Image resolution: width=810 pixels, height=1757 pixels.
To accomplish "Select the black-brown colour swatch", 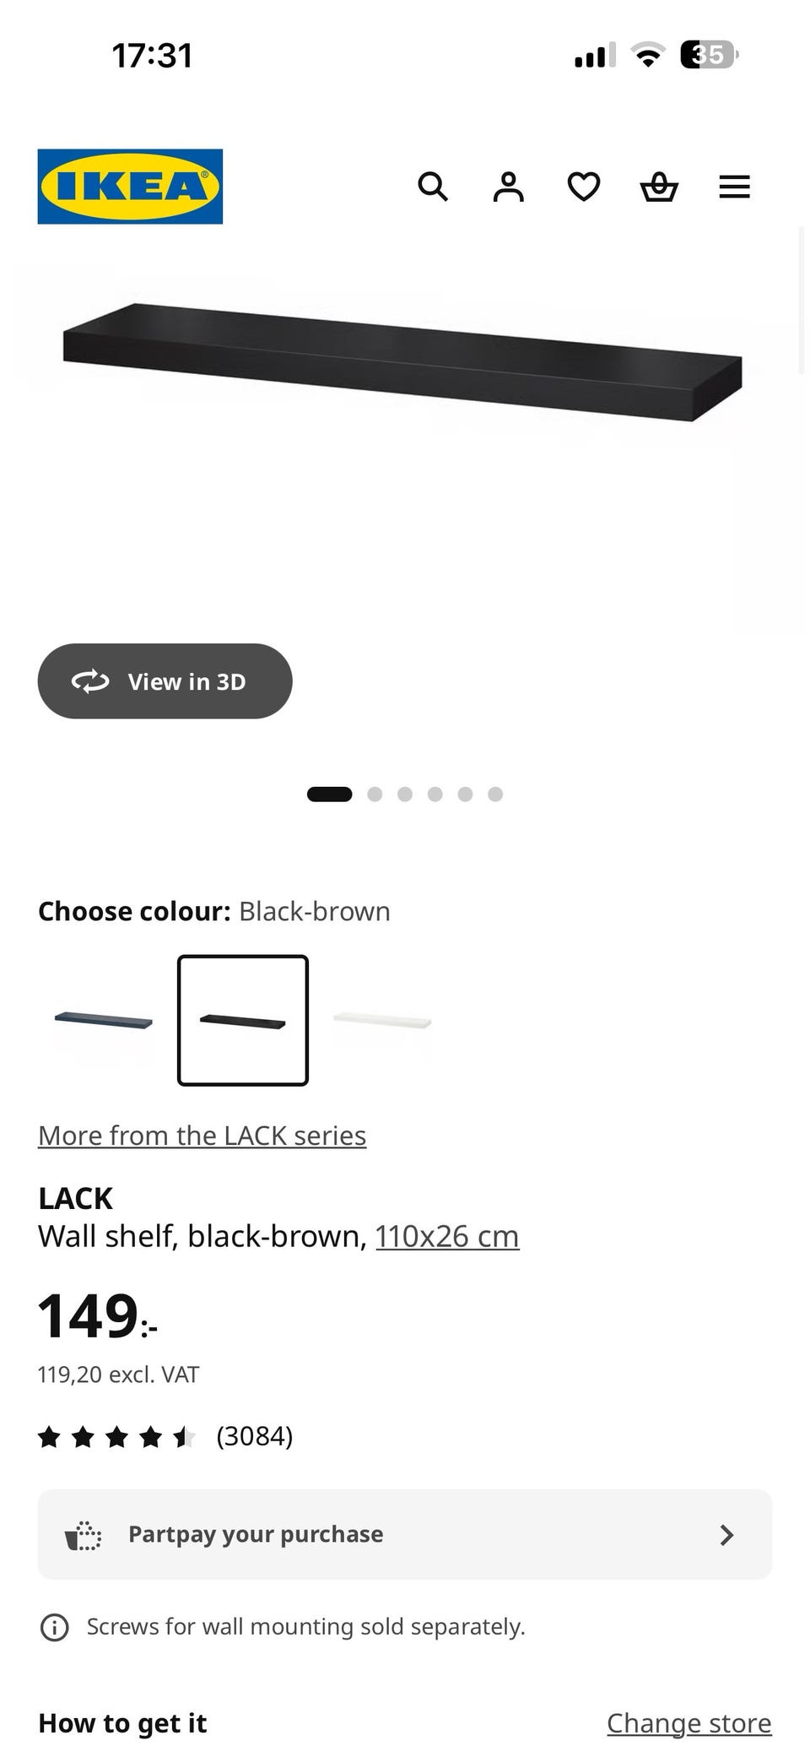I will click(x=243, y=1021).
